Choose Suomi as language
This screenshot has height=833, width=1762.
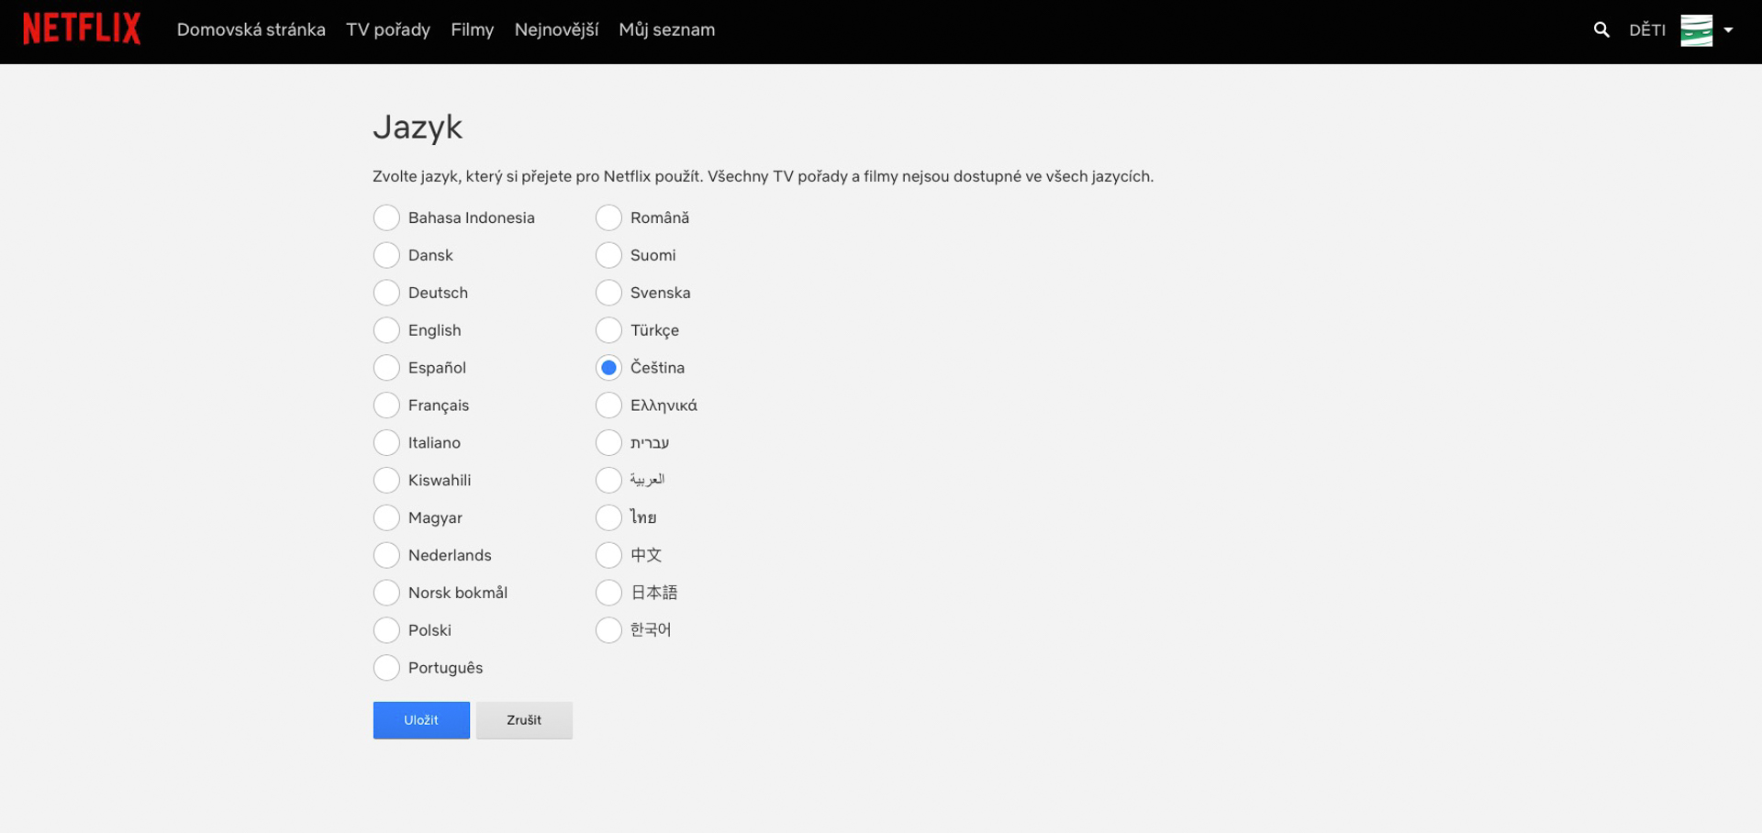[608, 255]
